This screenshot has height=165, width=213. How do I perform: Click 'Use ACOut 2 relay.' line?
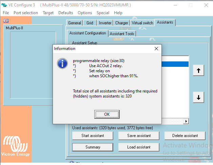pos(106,66)
